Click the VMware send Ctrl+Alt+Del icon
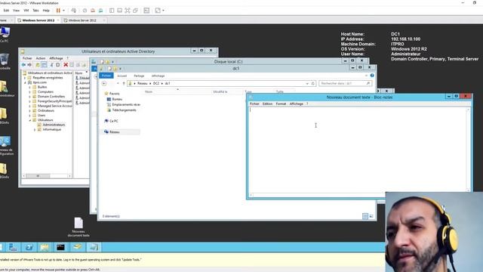This screenshot has height=272, width=483. 74,11
